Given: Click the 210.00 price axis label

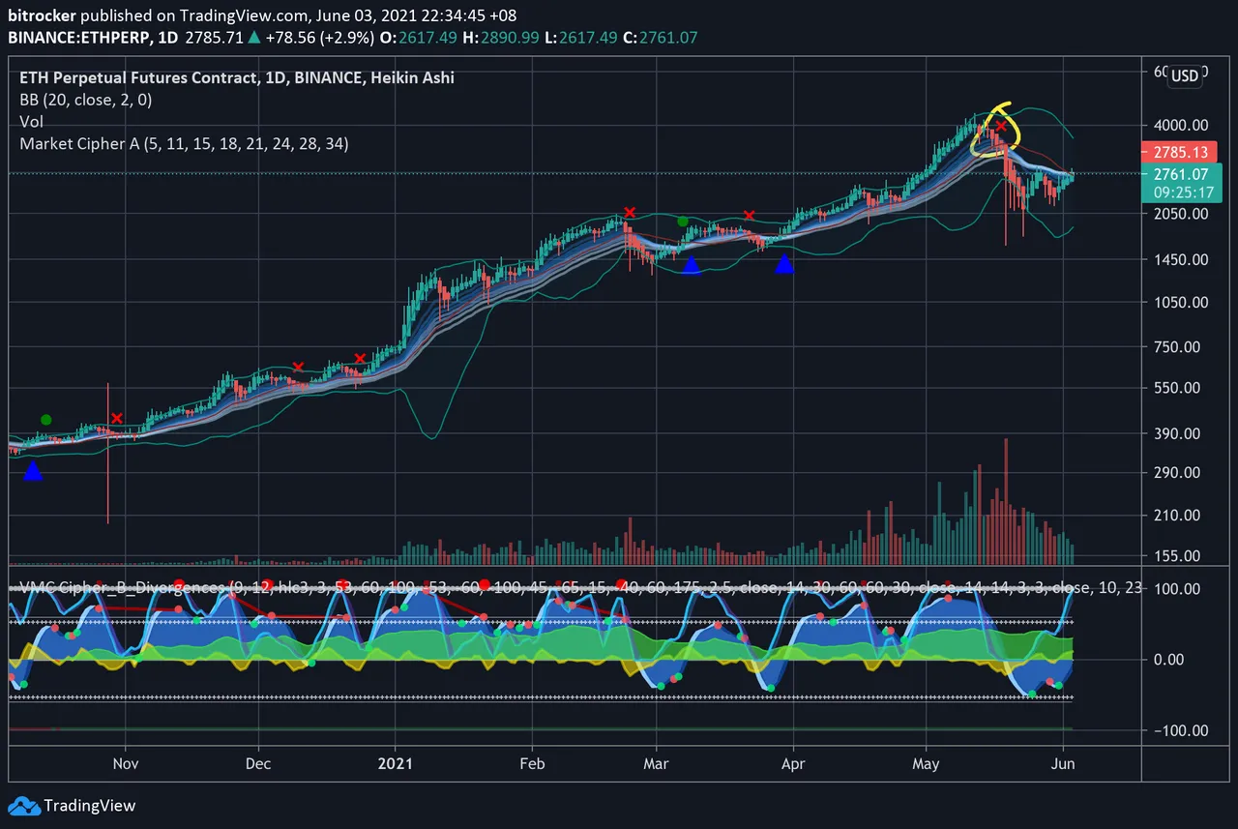Looking at the screenshot, I should point(1179,516).
